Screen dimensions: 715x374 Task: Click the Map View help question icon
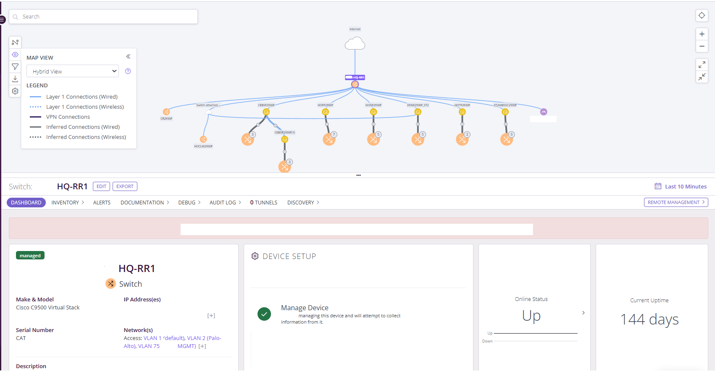click(128, 71)
